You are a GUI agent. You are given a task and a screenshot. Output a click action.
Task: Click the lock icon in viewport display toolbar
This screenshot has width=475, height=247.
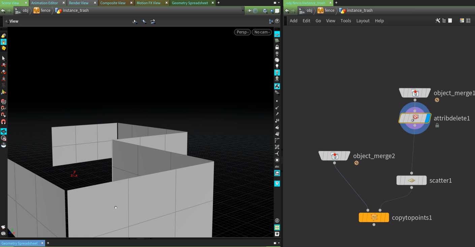277,47
